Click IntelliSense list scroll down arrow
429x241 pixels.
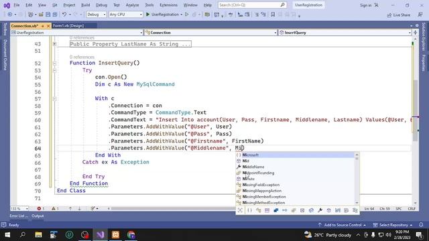click(357, 203)
